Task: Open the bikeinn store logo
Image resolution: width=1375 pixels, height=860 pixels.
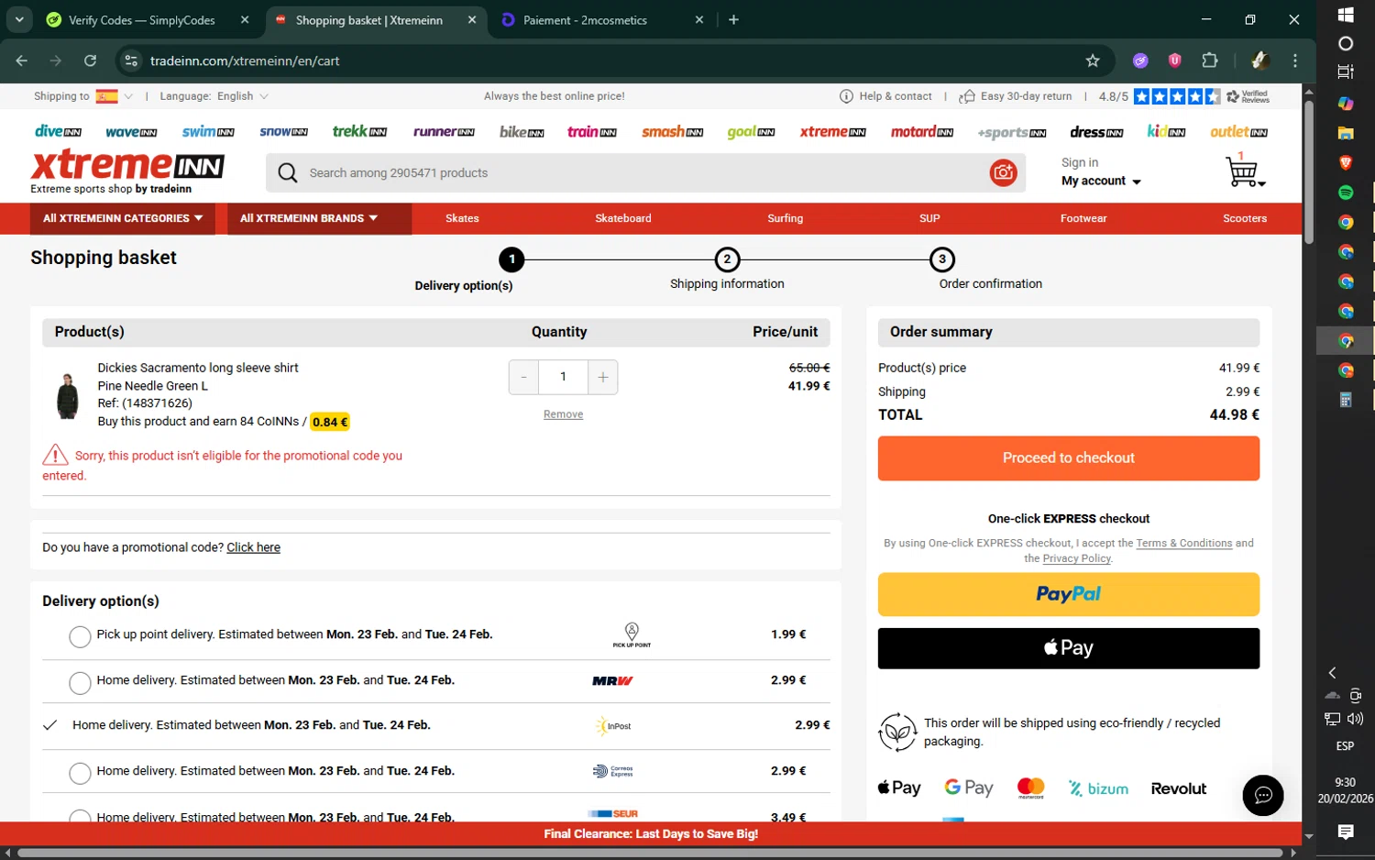Action: point(522,132)
